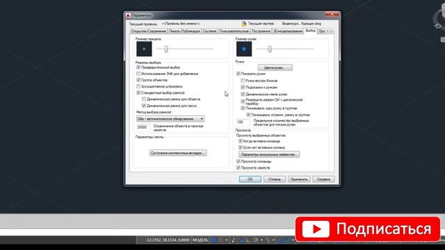Click the grip size slider thumb
445x250 pixels.
270,49
